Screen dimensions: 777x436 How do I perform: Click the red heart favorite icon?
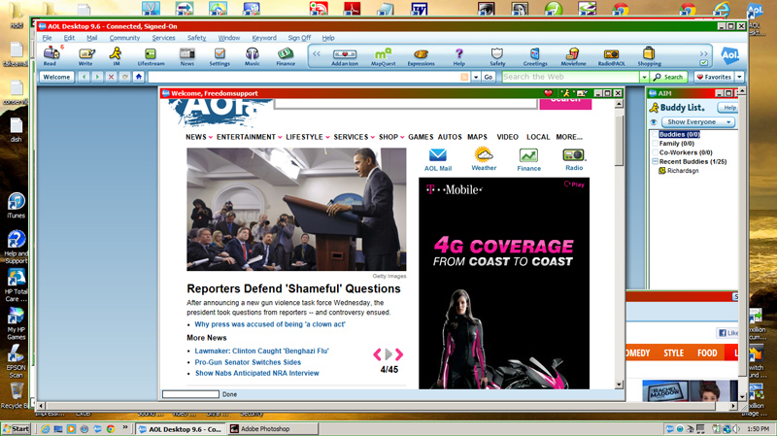point(548,93)
